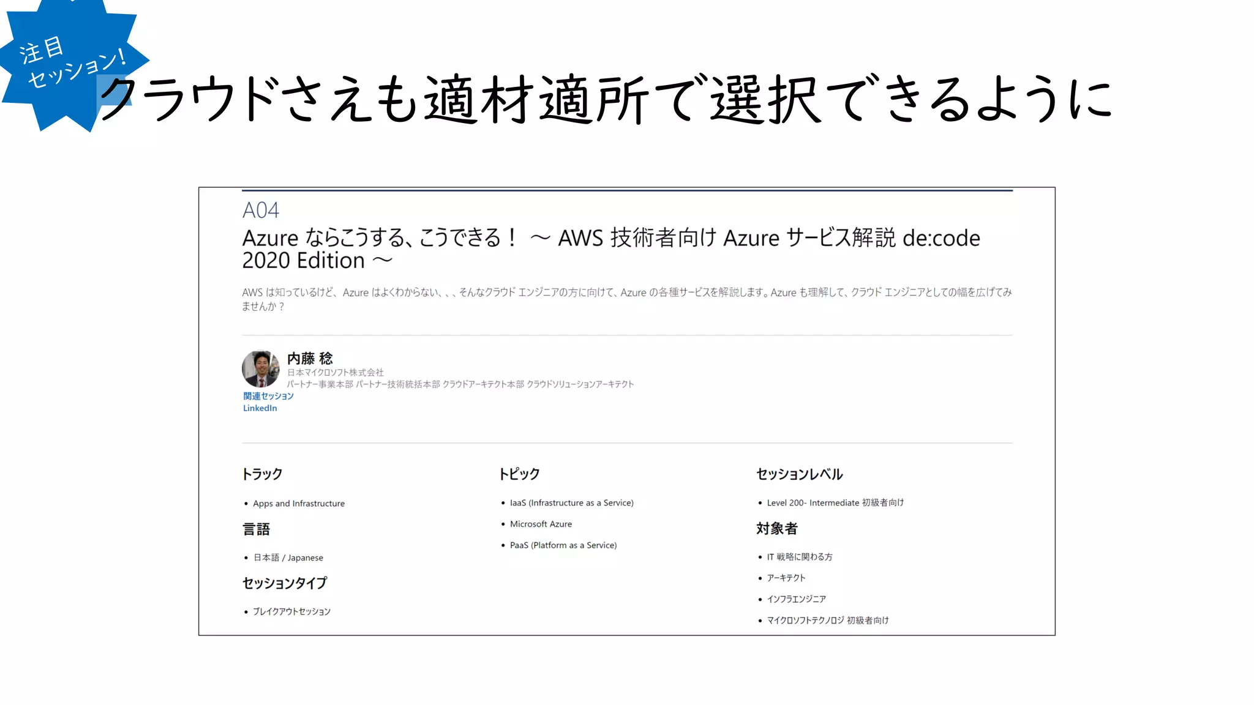Select the インフラエンジニア audience item

(x=797, y=599)
